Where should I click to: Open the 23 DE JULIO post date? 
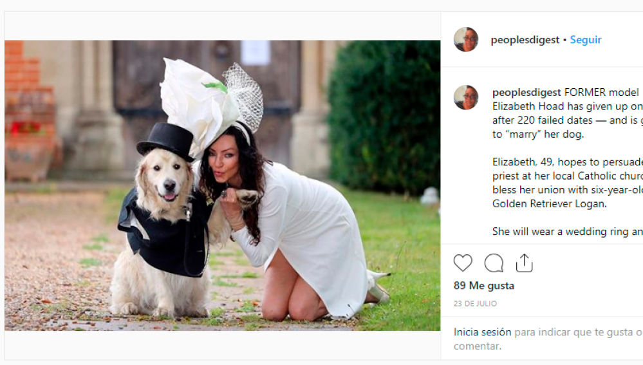pos(475,303)
